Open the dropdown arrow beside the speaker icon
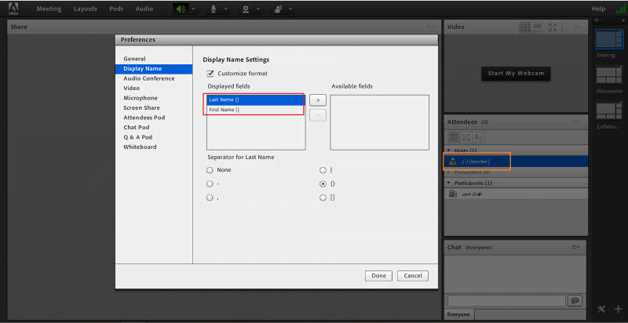 (x=194, y=9)
